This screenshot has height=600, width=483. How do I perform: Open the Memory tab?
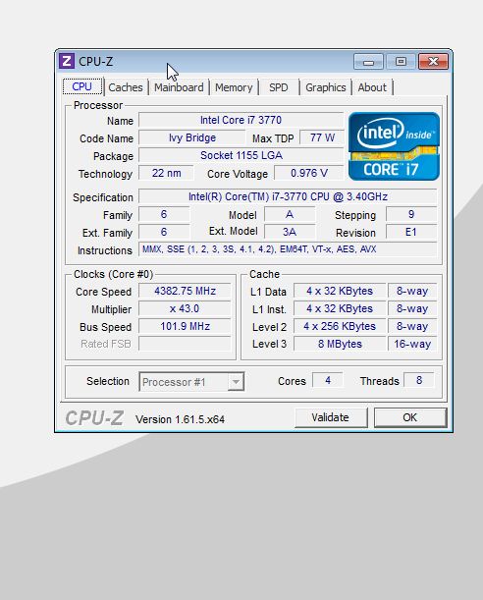pos(234,87)
